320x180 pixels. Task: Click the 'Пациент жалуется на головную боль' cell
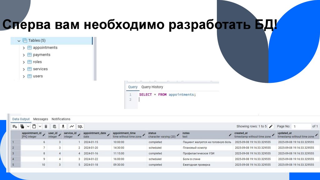(x=207, y=142)
